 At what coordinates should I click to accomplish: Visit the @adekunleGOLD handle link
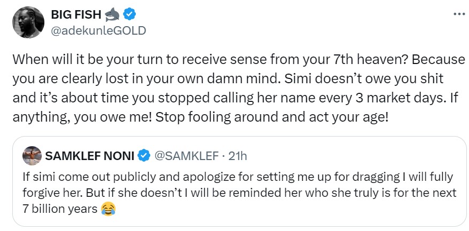(98, 30)
